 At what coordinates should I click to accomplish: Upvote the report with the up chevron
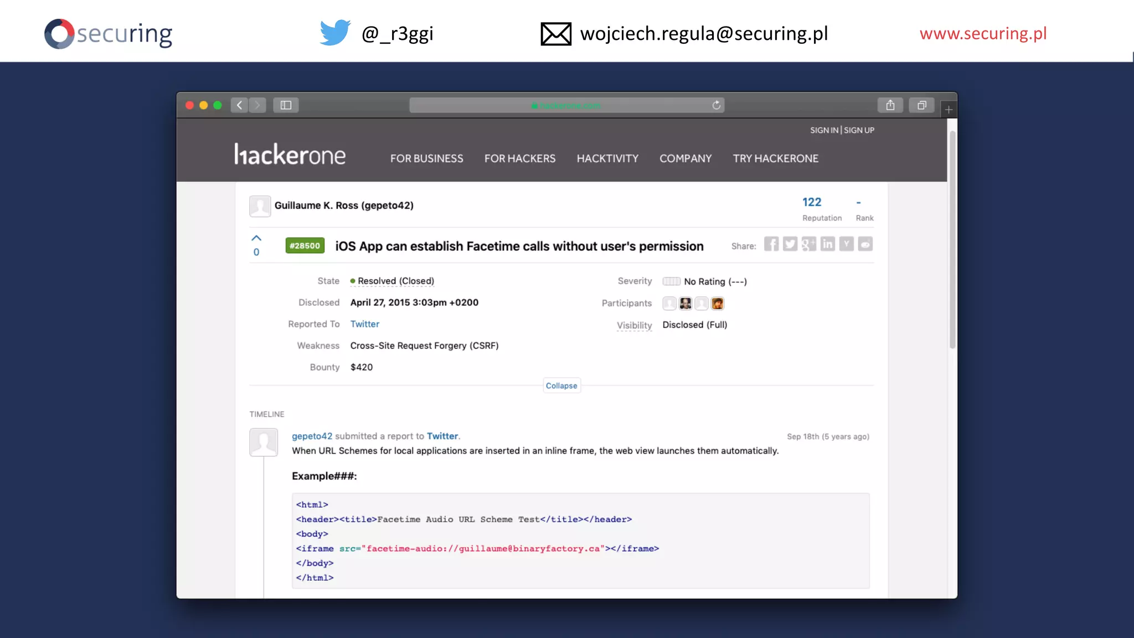[x=256, y=238]
